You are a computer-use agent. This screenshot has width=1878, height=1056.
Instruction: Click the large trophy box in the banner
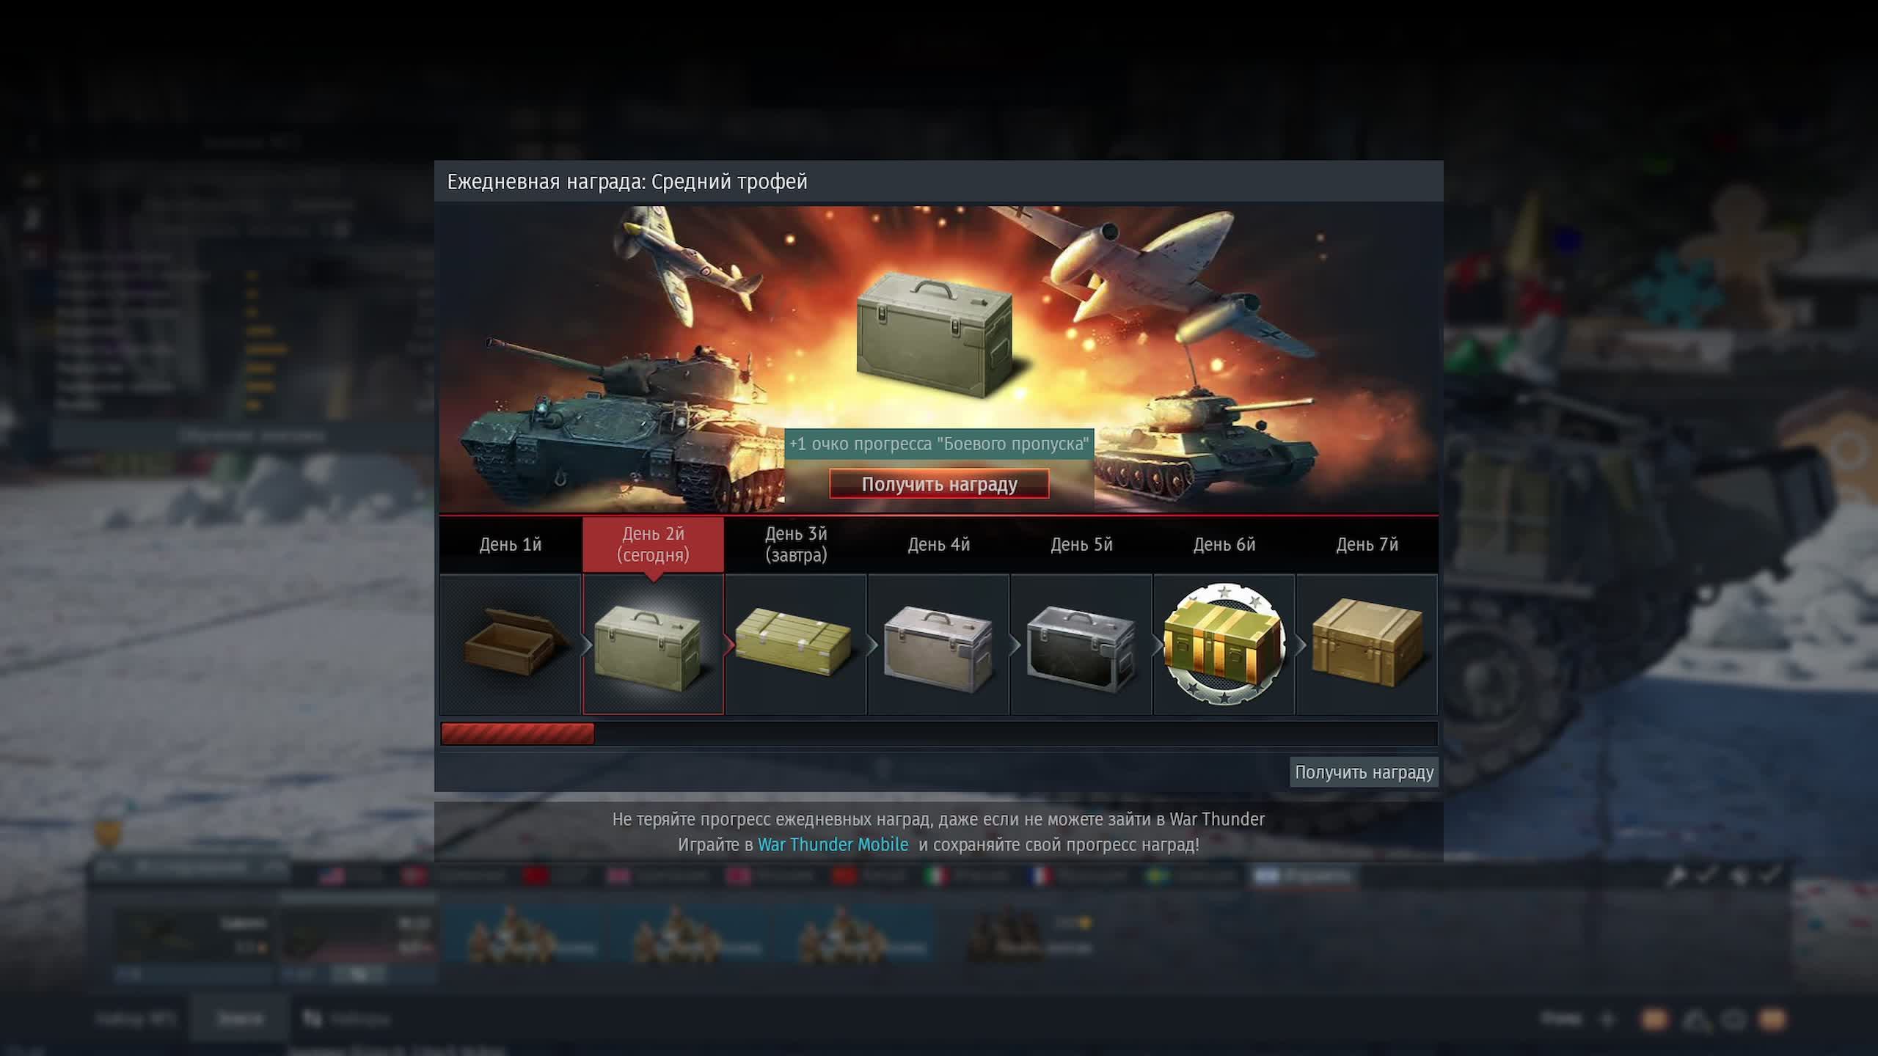[x=935, y=334]
